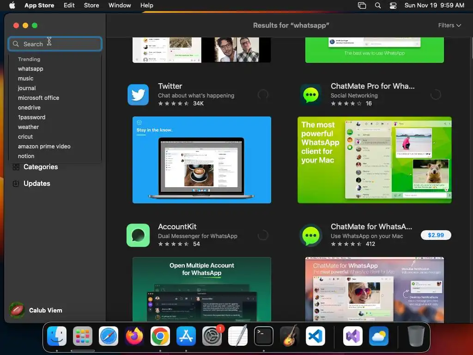Open the App Store menu
Viewport: 473px width, 355px height.
pyautogui.click(x=39, y=6)
